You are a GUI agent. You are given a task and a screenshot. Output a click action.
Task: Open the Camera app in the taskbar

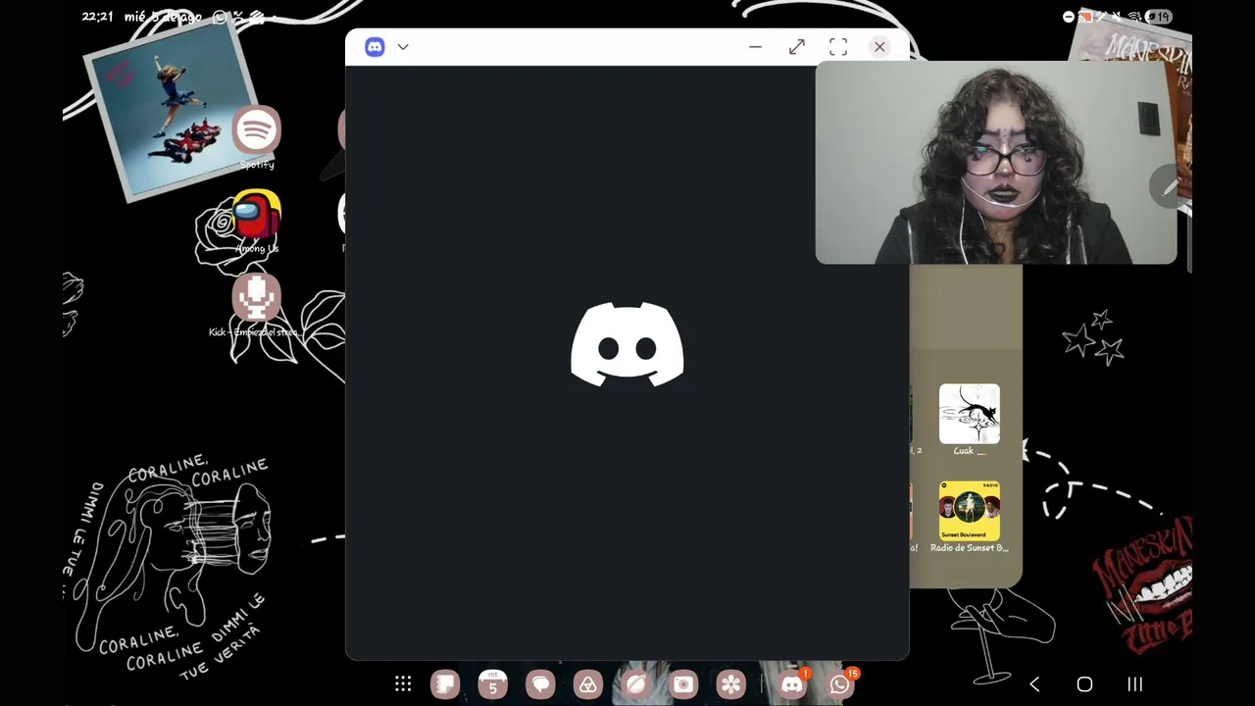pyautogui.click(x=683, y=684)
